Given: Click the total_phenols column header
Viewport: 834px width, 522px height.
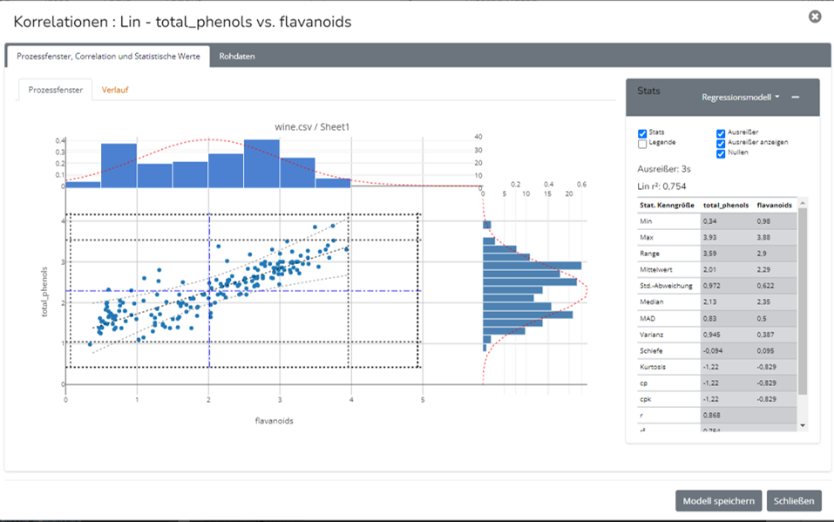Looking at the screenshot, I should coord(725,206).
